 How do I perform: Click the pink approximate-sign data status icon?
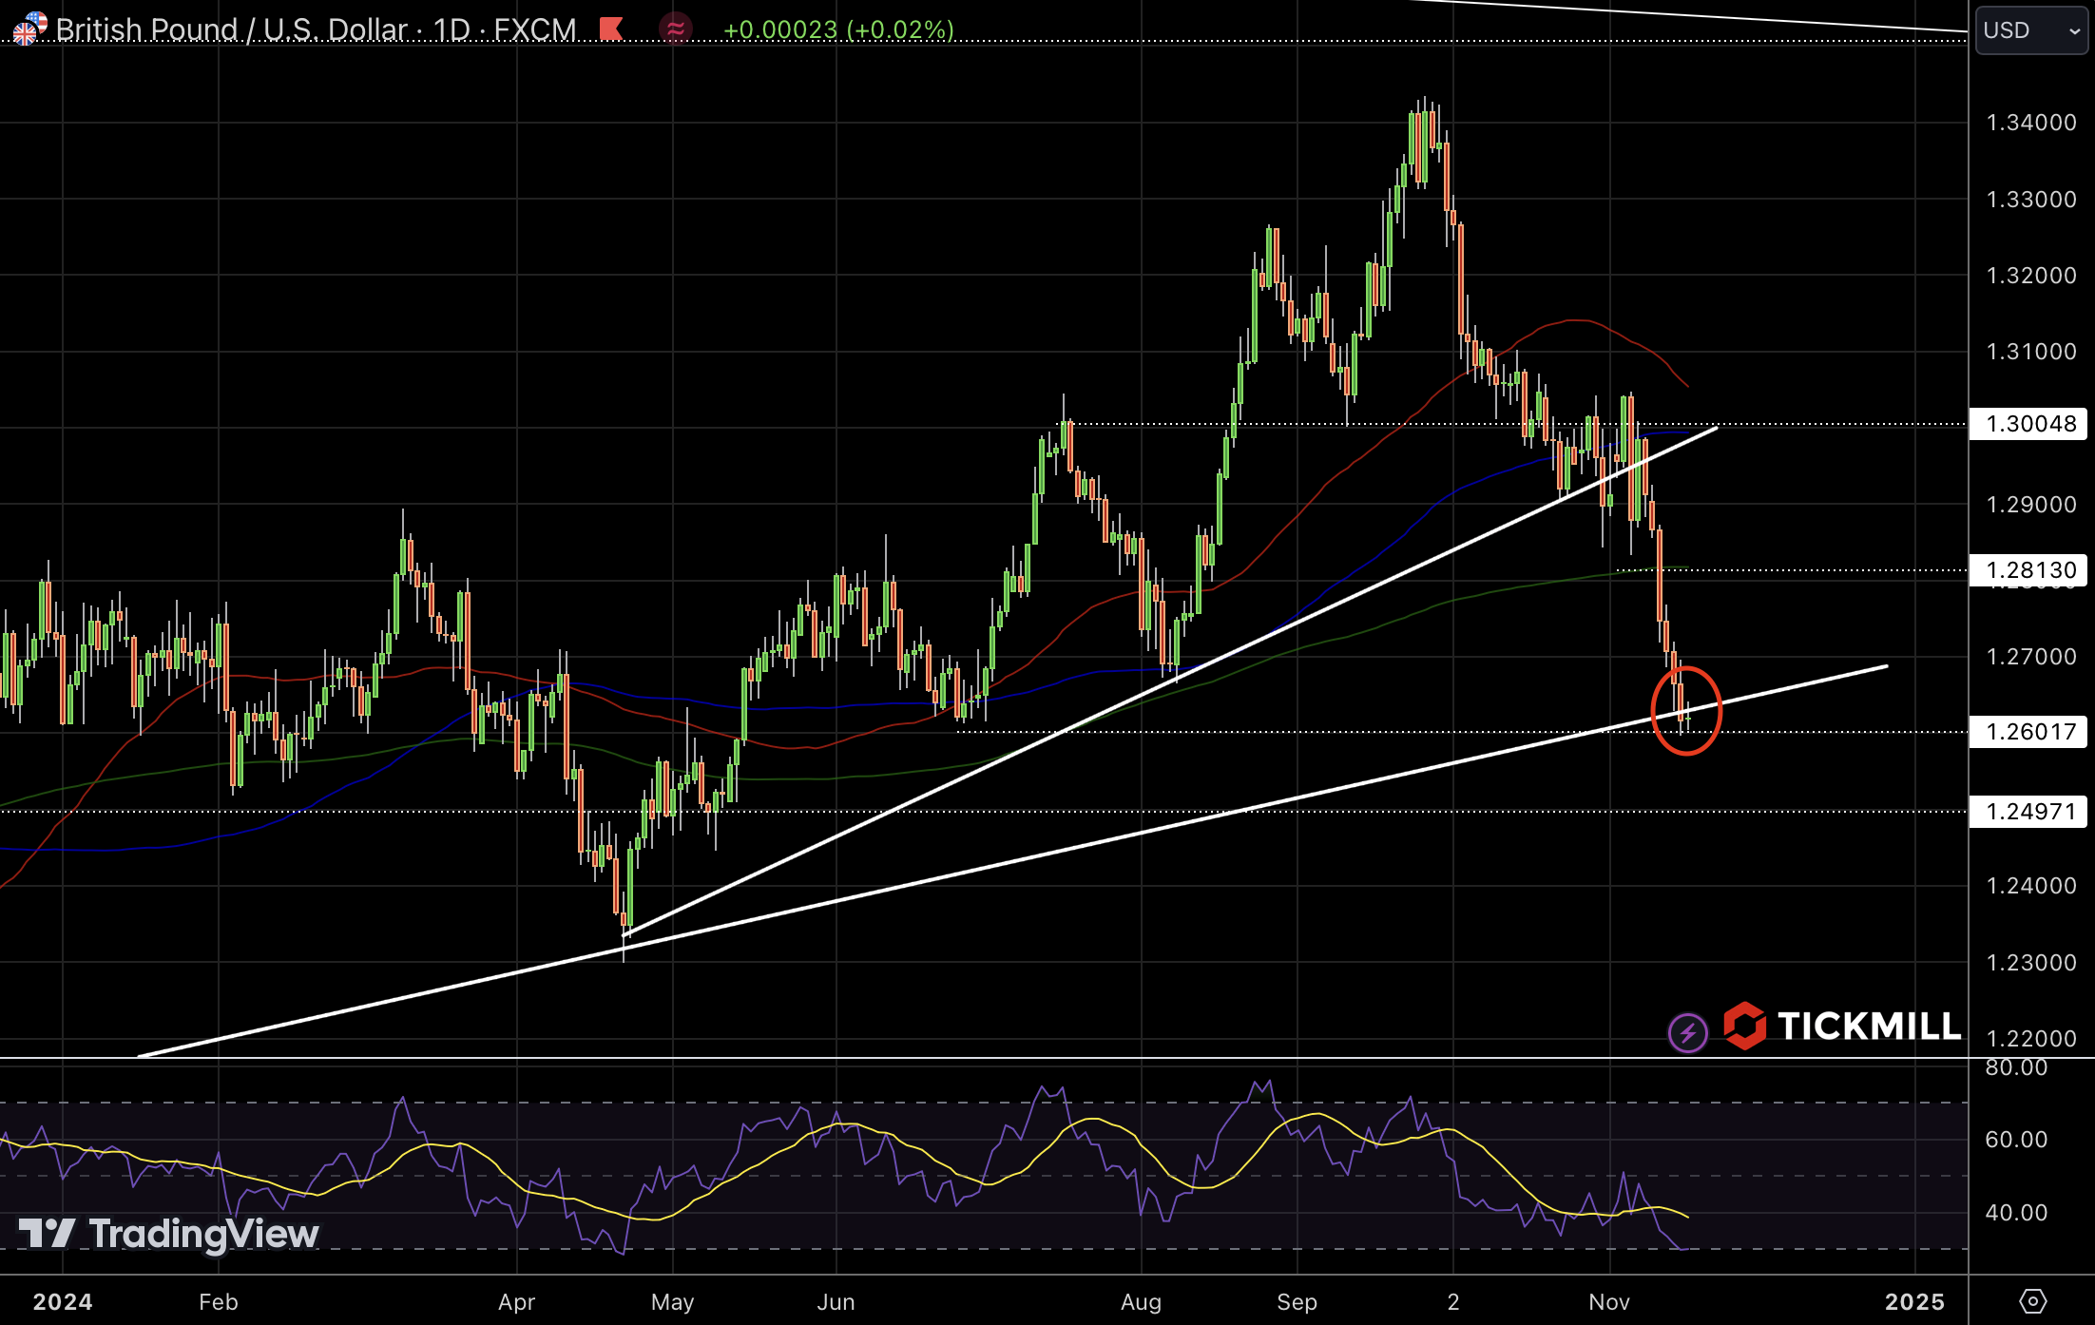[x=675, y=29]
